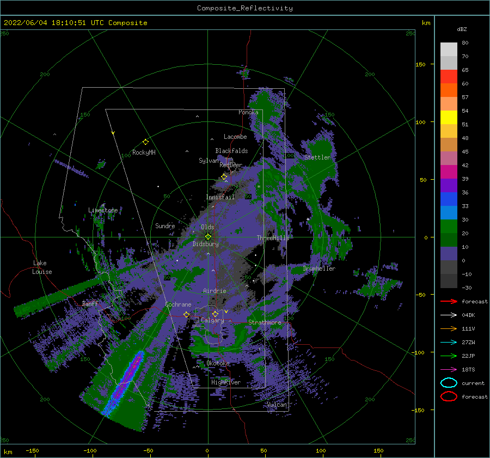490x458 pixels.
Task: Select the orange 111V arrow symbol
Action: tap(449, 328)
